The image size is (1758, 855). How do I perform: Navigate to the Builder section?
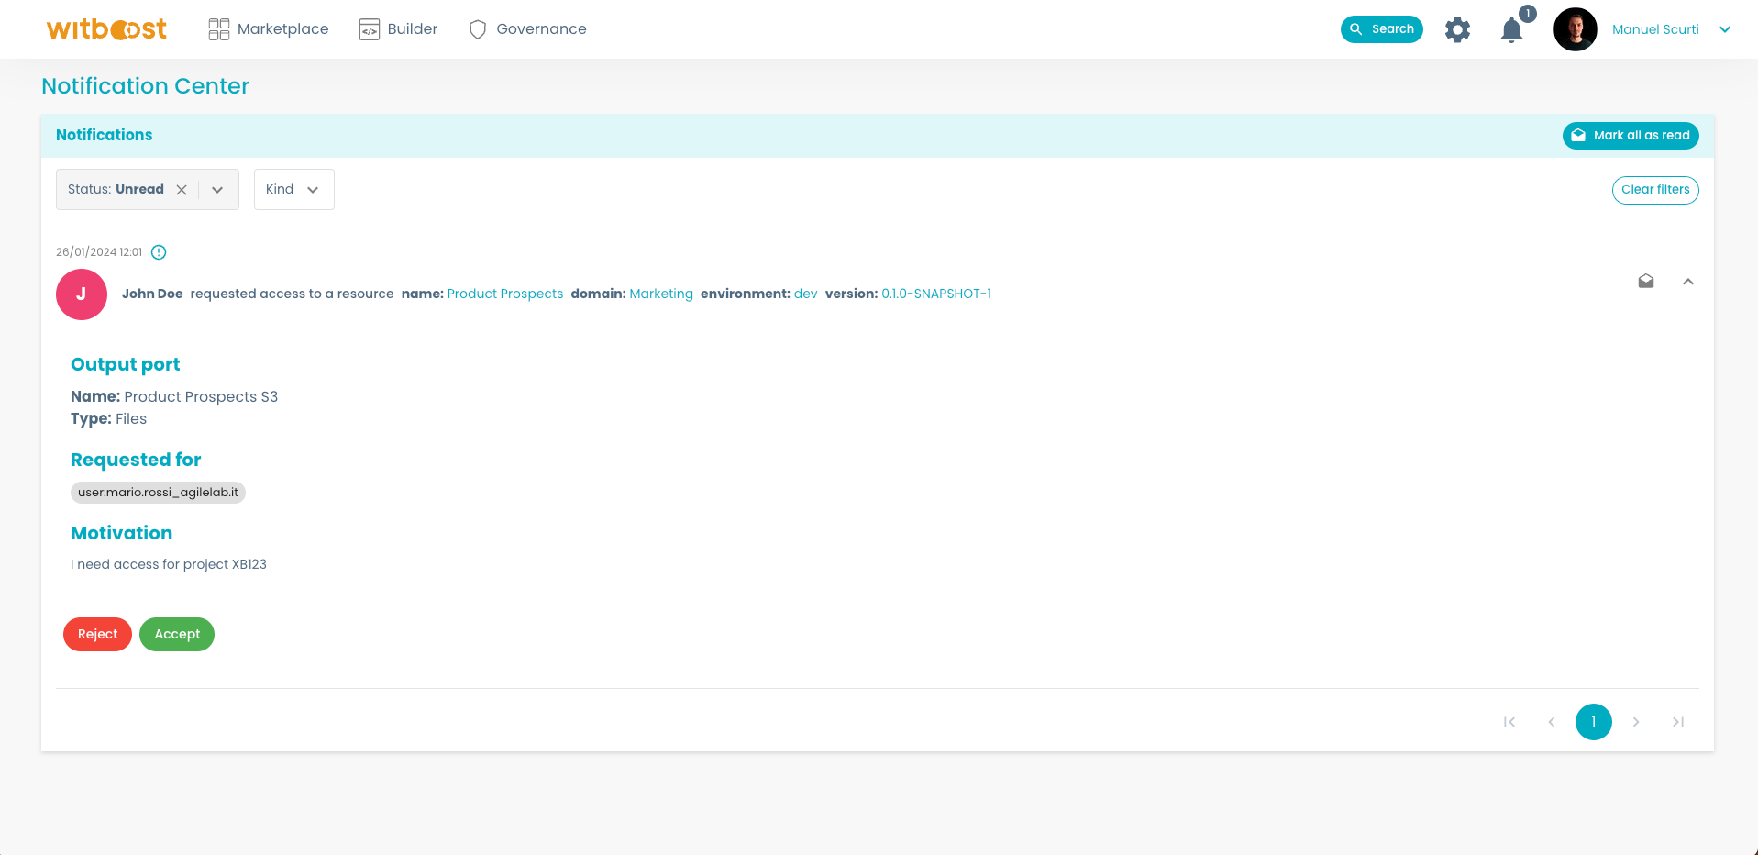pos(399,29)
